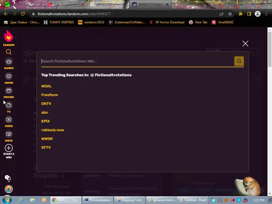Toggle Chrome side panel icon

click(x=249, y=14)
